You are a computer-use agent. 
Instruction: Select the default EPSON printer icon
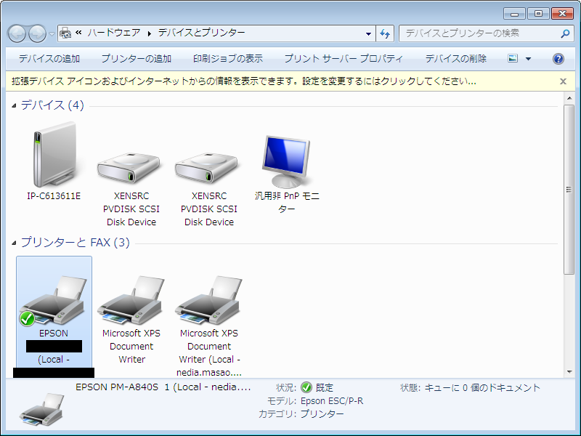click(x=54, y=301)
